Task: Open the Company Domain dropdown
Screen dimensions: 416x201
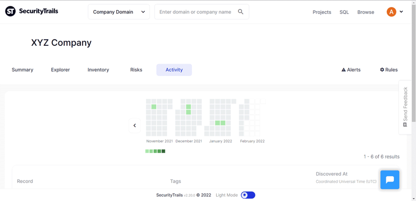Action: [119, 12]
